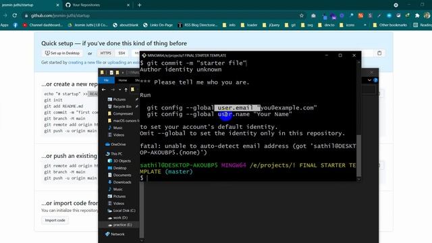Image resolution: width=432 pixels, height=243 pixels.
Task: Open the Channel dashboard bookmark
Action: click(43, 25)
